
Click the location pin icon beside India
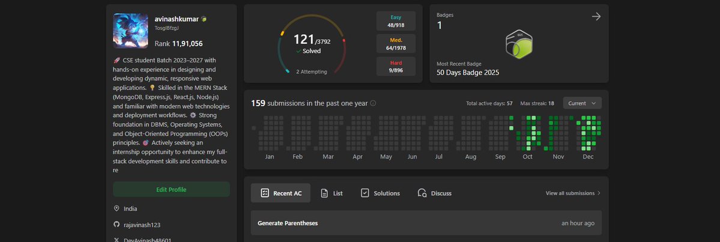click(116, 208)
